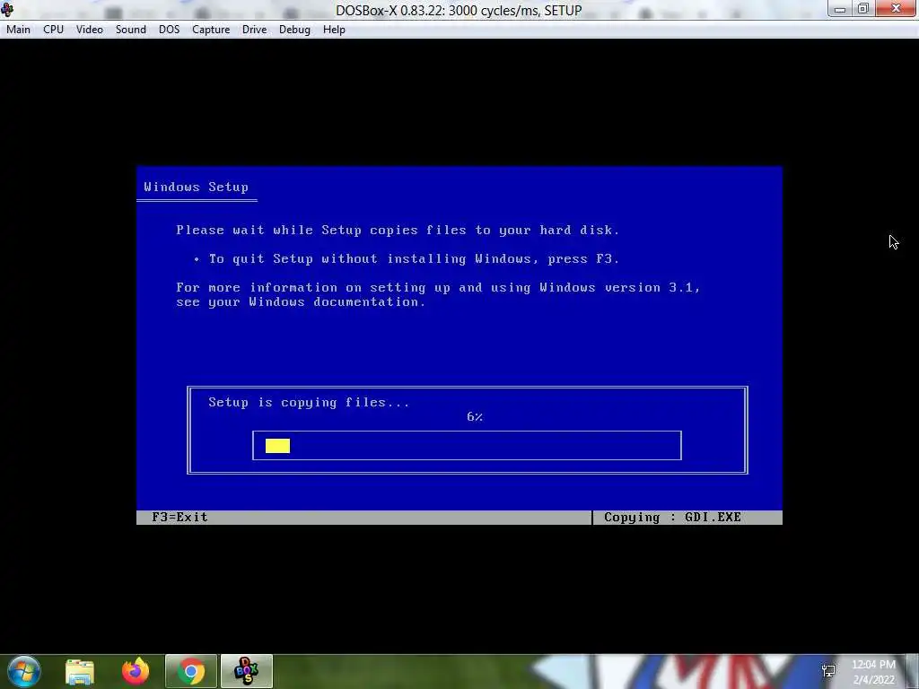Click 'Setup is copying files...' text

click(309, 403)
